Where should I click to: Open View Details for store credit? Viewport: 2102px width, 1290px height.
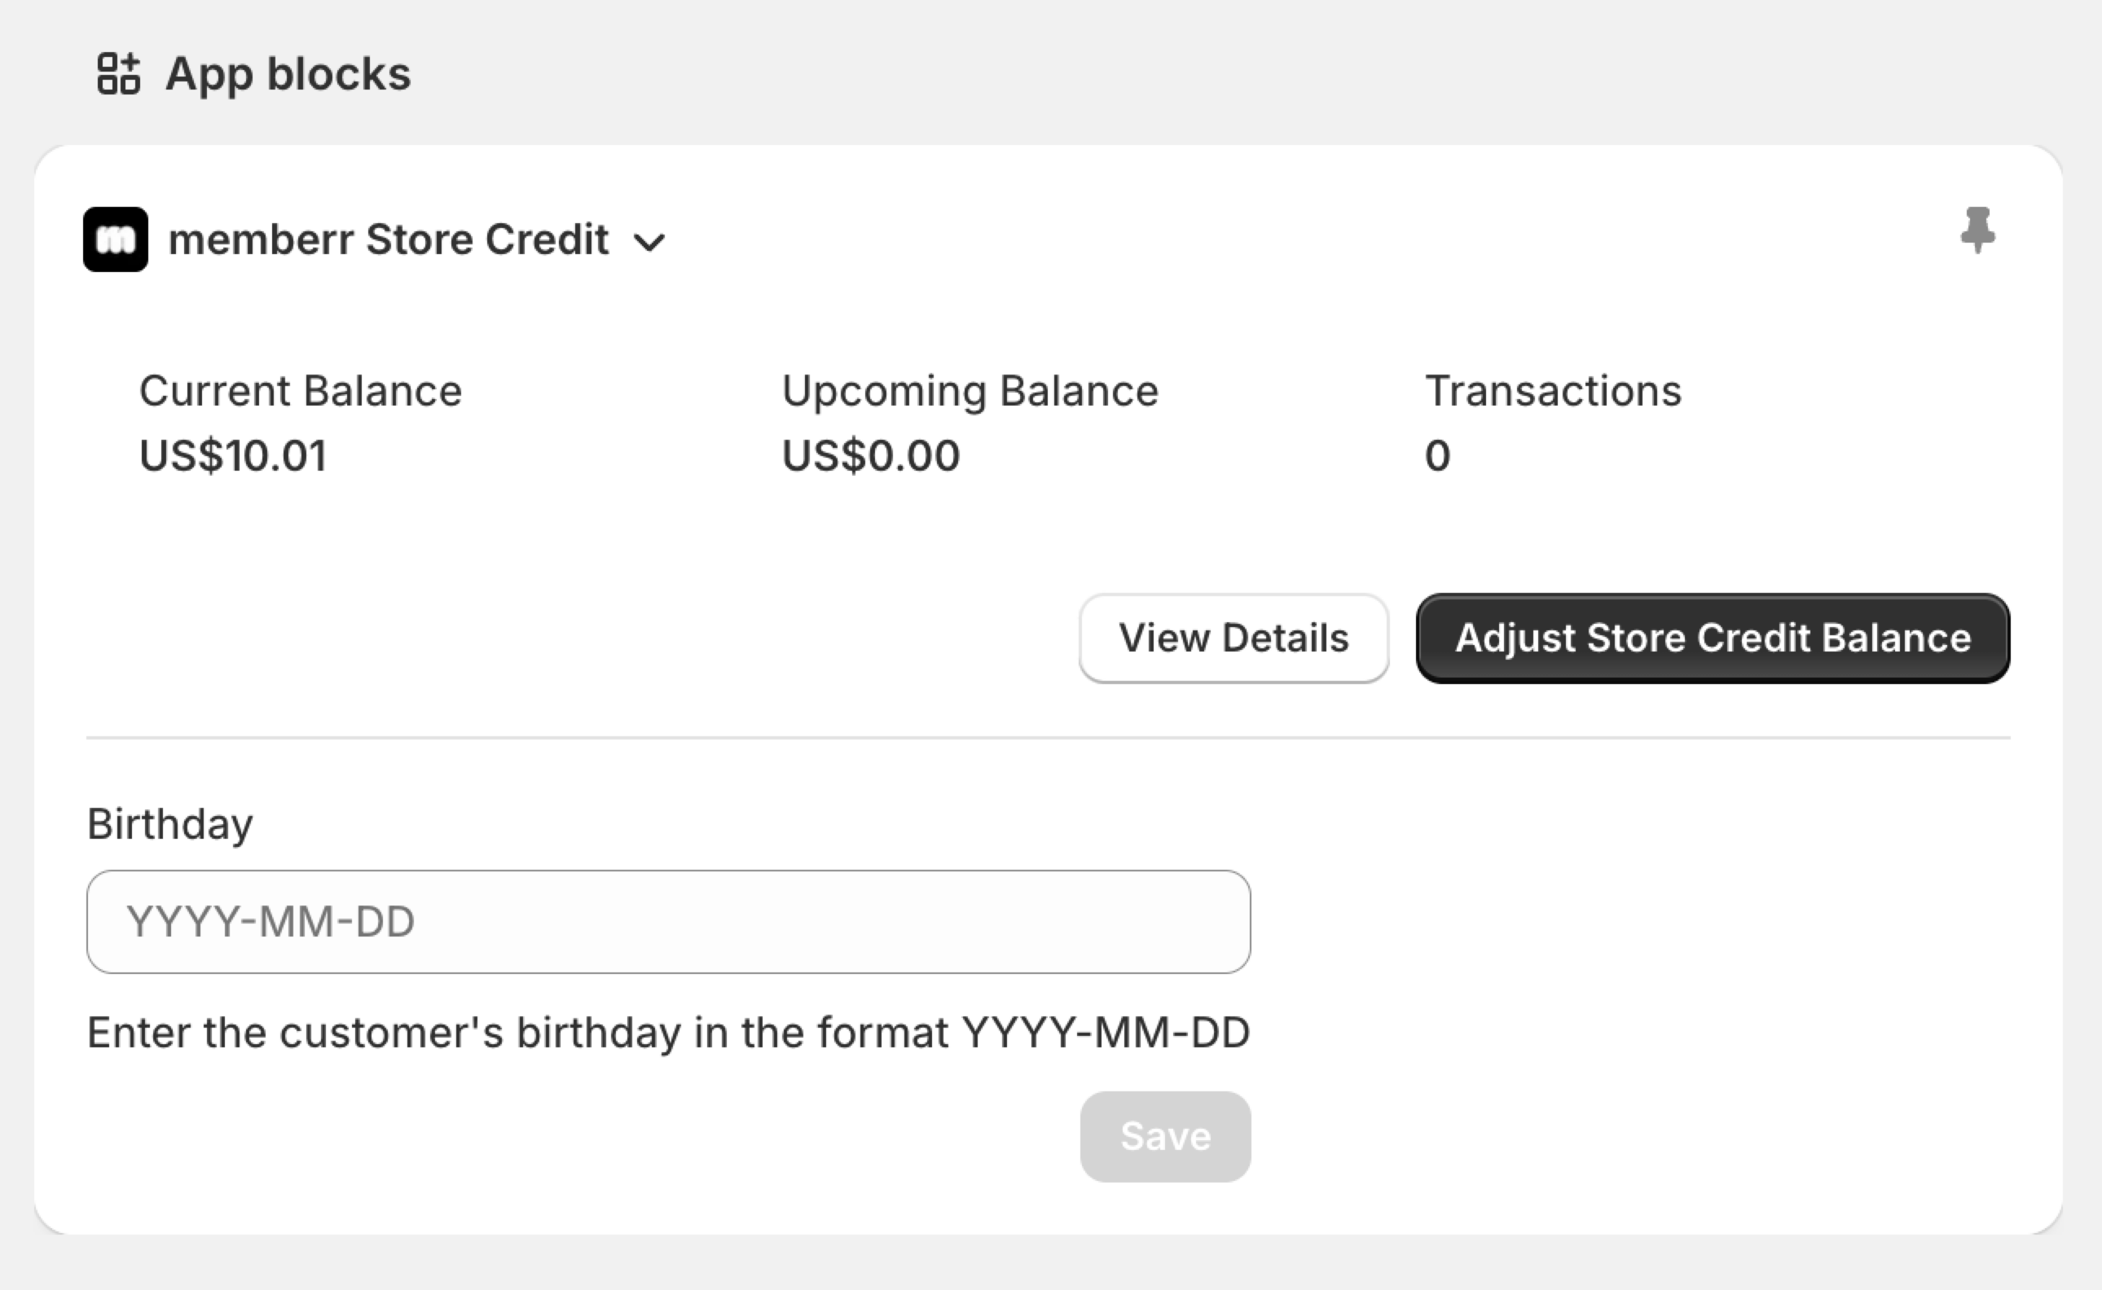coord(1233,638)
